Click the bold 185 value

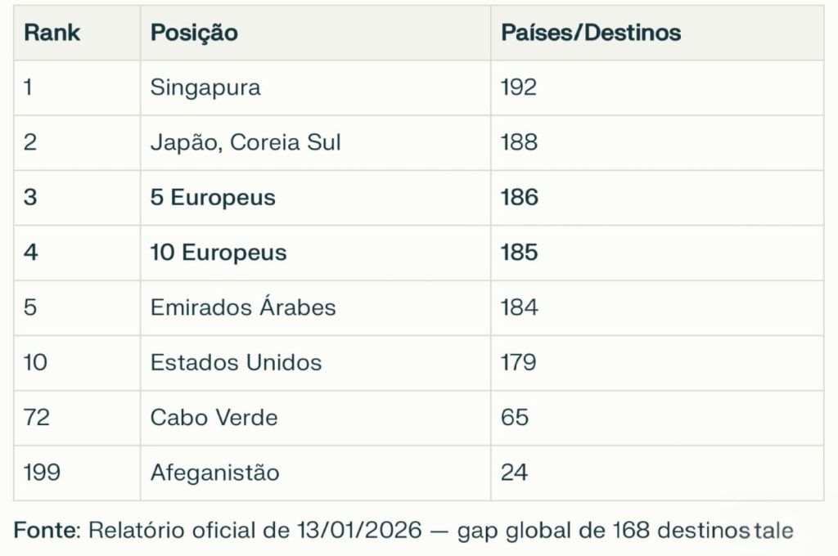coord(519,253)
